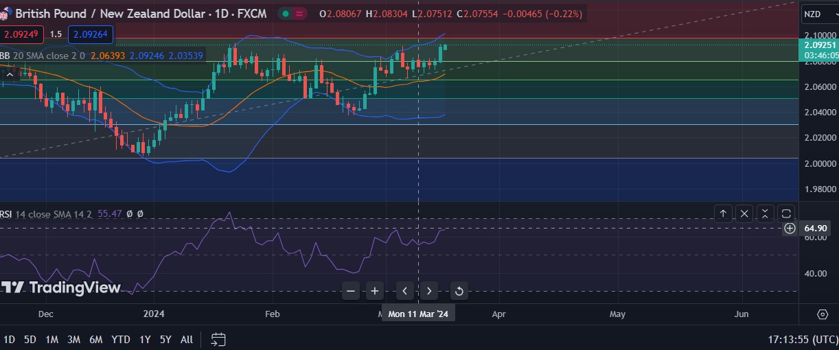Click the 40.00 RSI axis label

coord(814,273)
